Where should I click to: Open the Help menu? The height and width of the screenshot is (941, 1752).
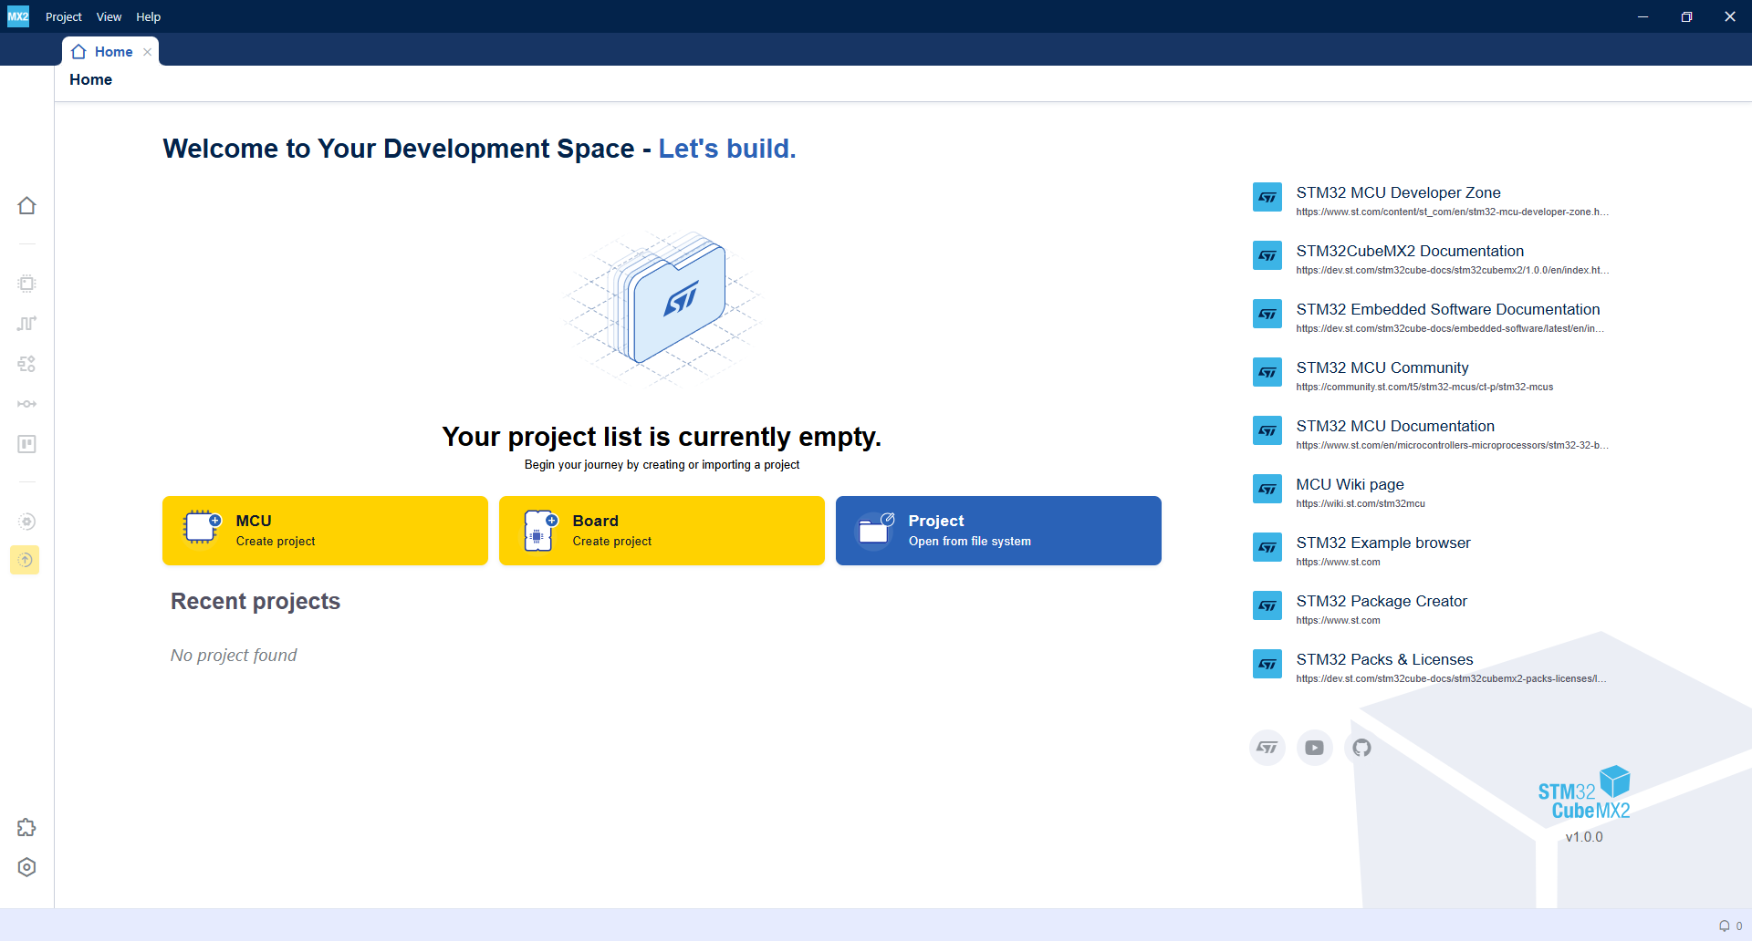point(149,16)
